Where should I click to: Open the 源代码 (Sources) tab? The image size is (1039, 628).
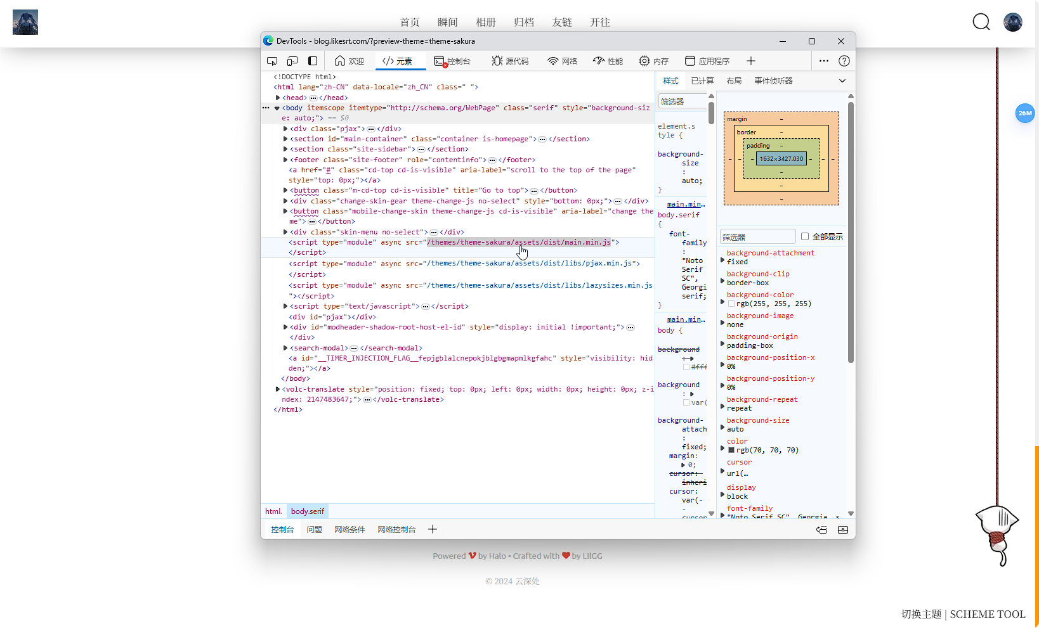[510, 61]
